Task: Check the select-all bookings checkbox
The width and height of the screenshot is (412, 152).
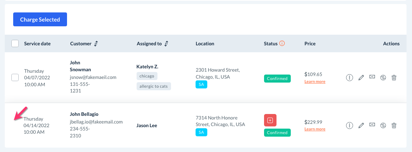Action: (15, 44)
